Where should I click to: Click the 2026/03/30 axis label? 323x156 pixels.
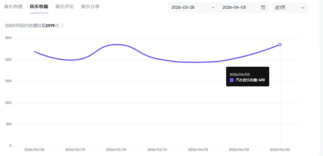(x=116, y=150)
